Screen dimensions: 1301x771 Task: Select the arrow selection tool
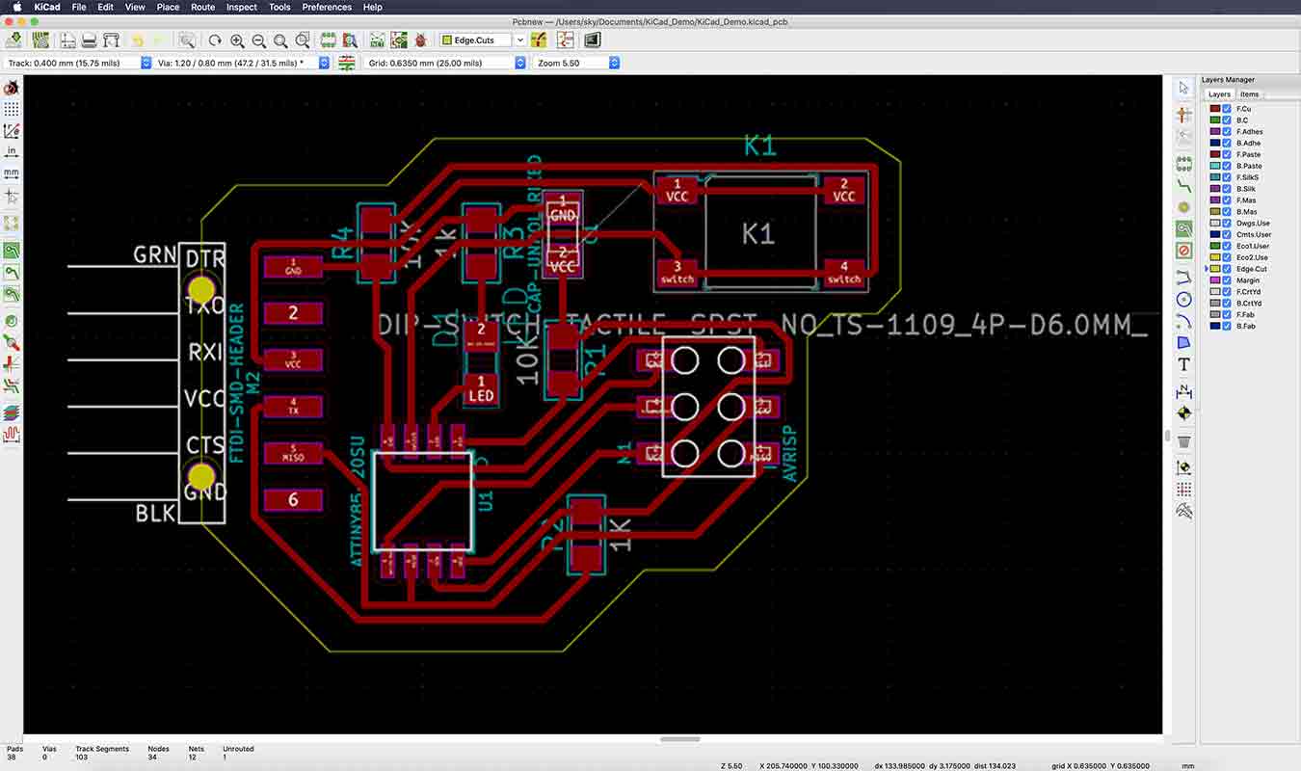pyautogui.click(x=1184, y=89)
